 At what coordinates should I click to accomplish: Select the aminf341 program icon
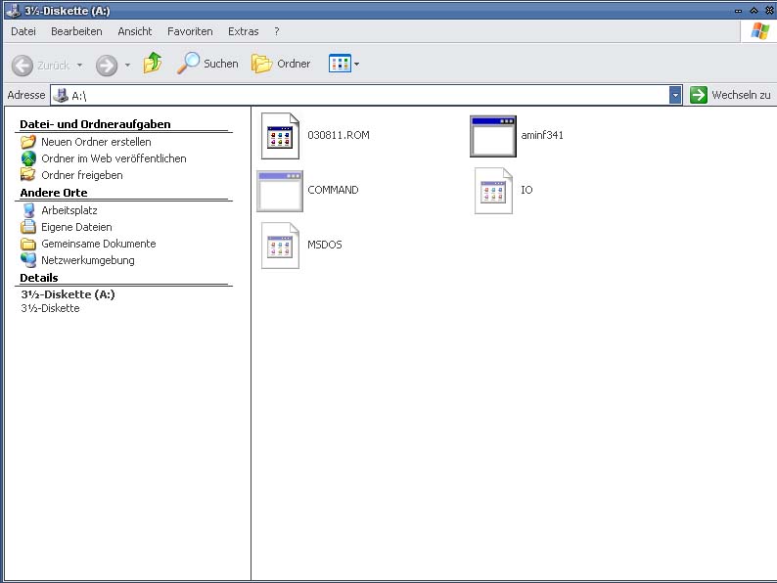pos(493,136)
